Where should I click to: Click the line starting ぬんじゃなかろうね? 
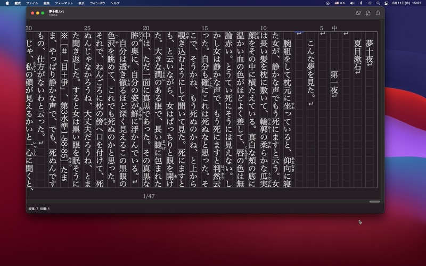[x=87, y=110]
